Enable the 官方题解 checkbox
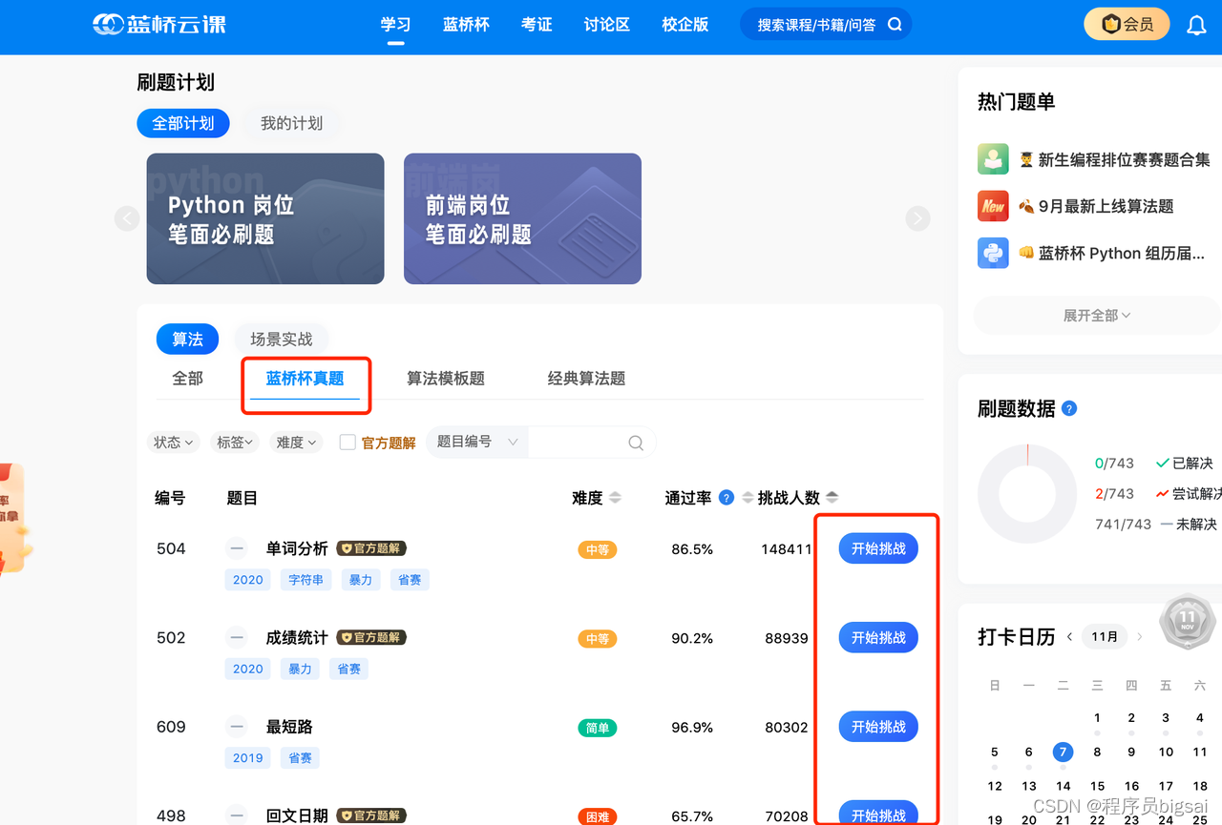1222x825 pixels. coord(348,442)
